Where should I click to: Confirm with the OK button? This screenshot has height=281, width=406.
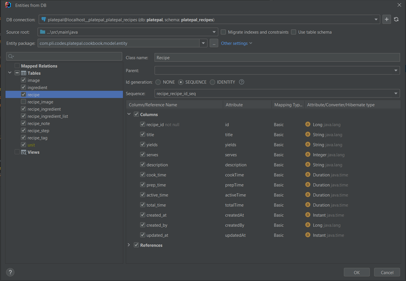click(357, 272)
